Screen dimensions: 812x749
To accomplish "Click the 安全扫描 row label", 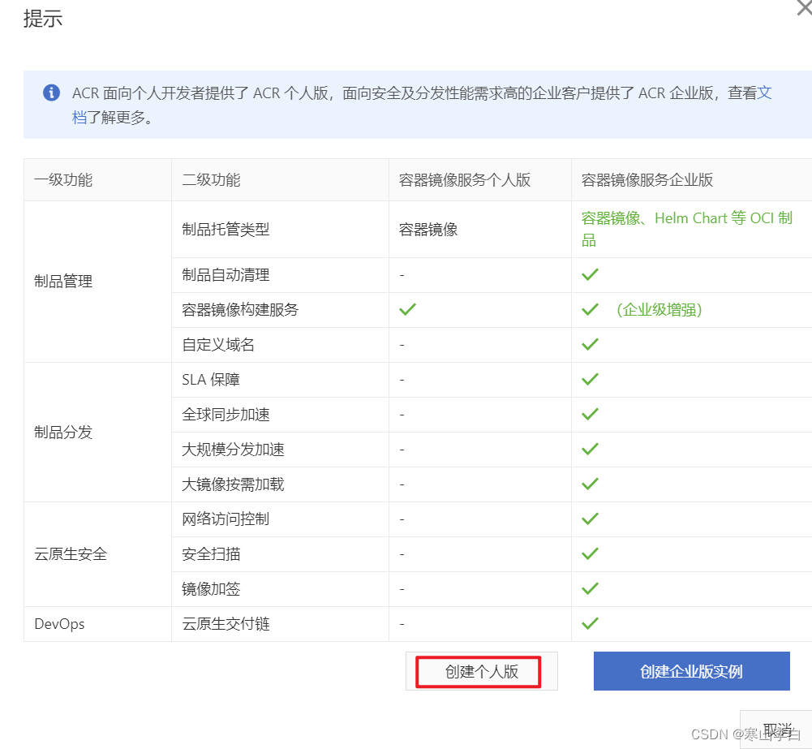I will click(211, 553).
